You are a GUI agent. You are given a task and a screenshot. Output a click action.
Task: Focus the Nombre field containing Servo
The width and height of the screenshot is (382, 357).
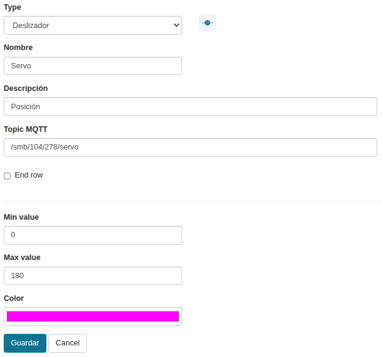(93, 66)
